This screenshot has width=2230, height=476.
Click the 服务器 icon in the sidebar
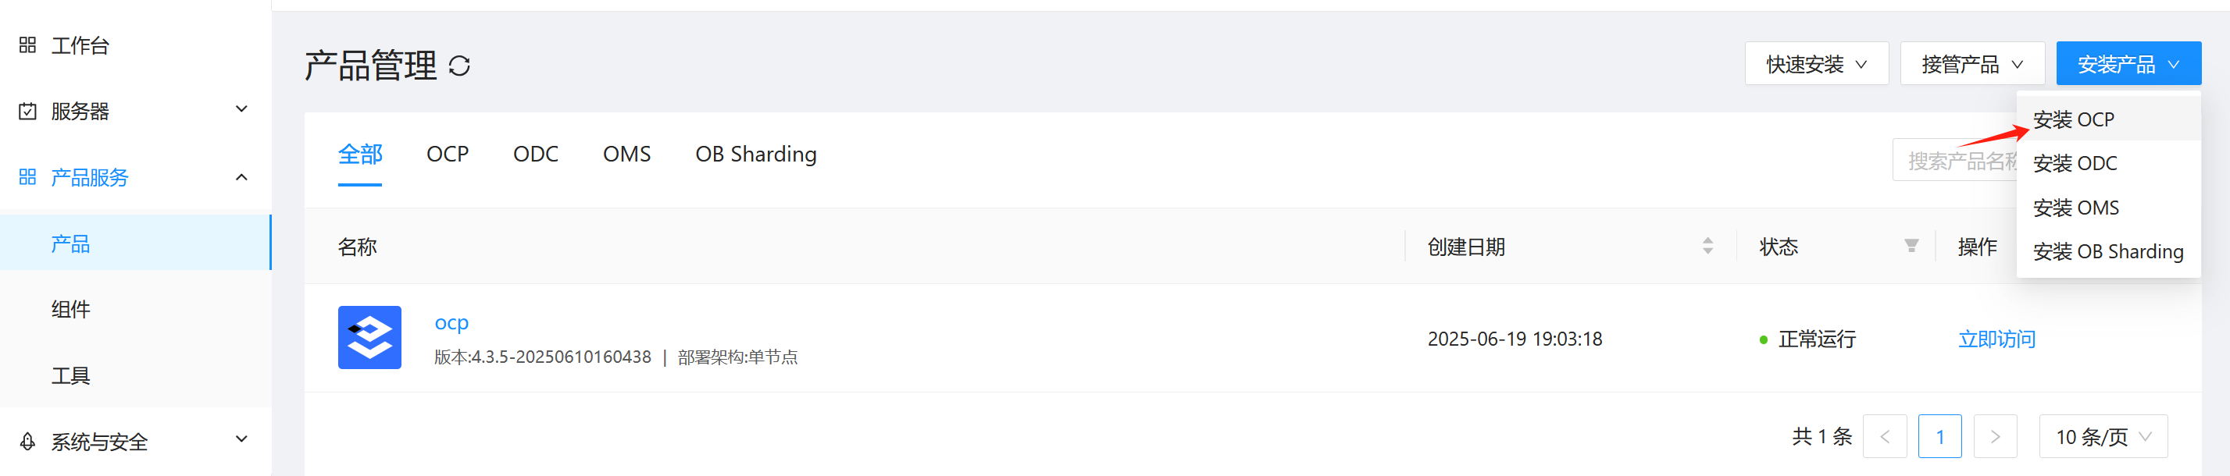(27, 111)
